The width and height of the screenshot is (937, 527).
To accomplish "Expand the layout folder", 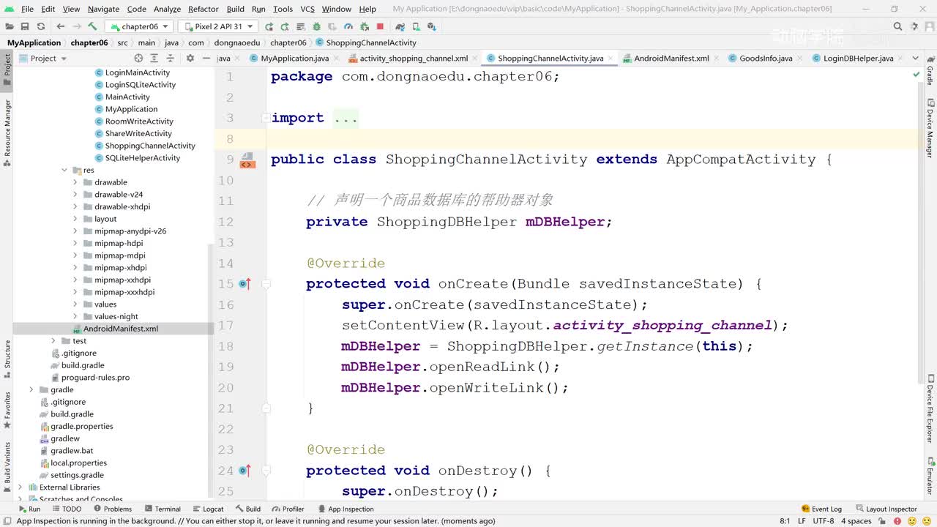I will click(x=75, y=219).
